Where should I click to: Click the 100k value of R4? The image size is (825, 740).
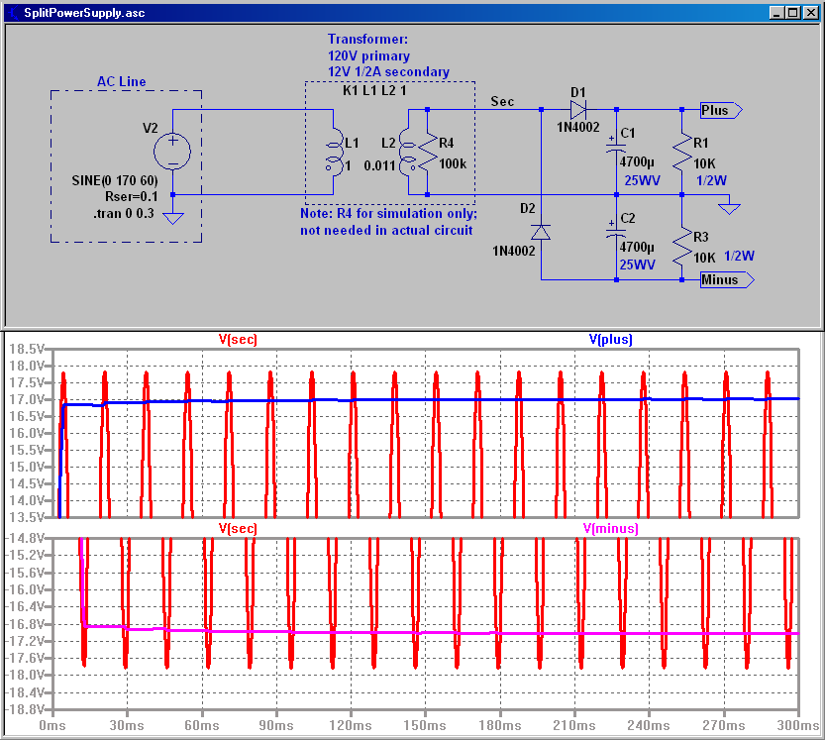coord(453,164)
